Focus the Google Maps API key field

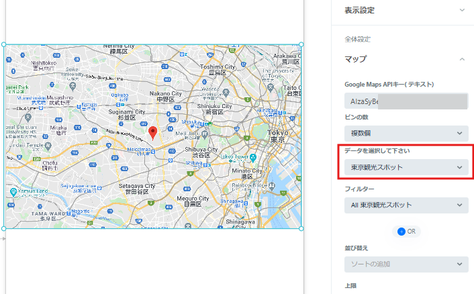point(406,101)
